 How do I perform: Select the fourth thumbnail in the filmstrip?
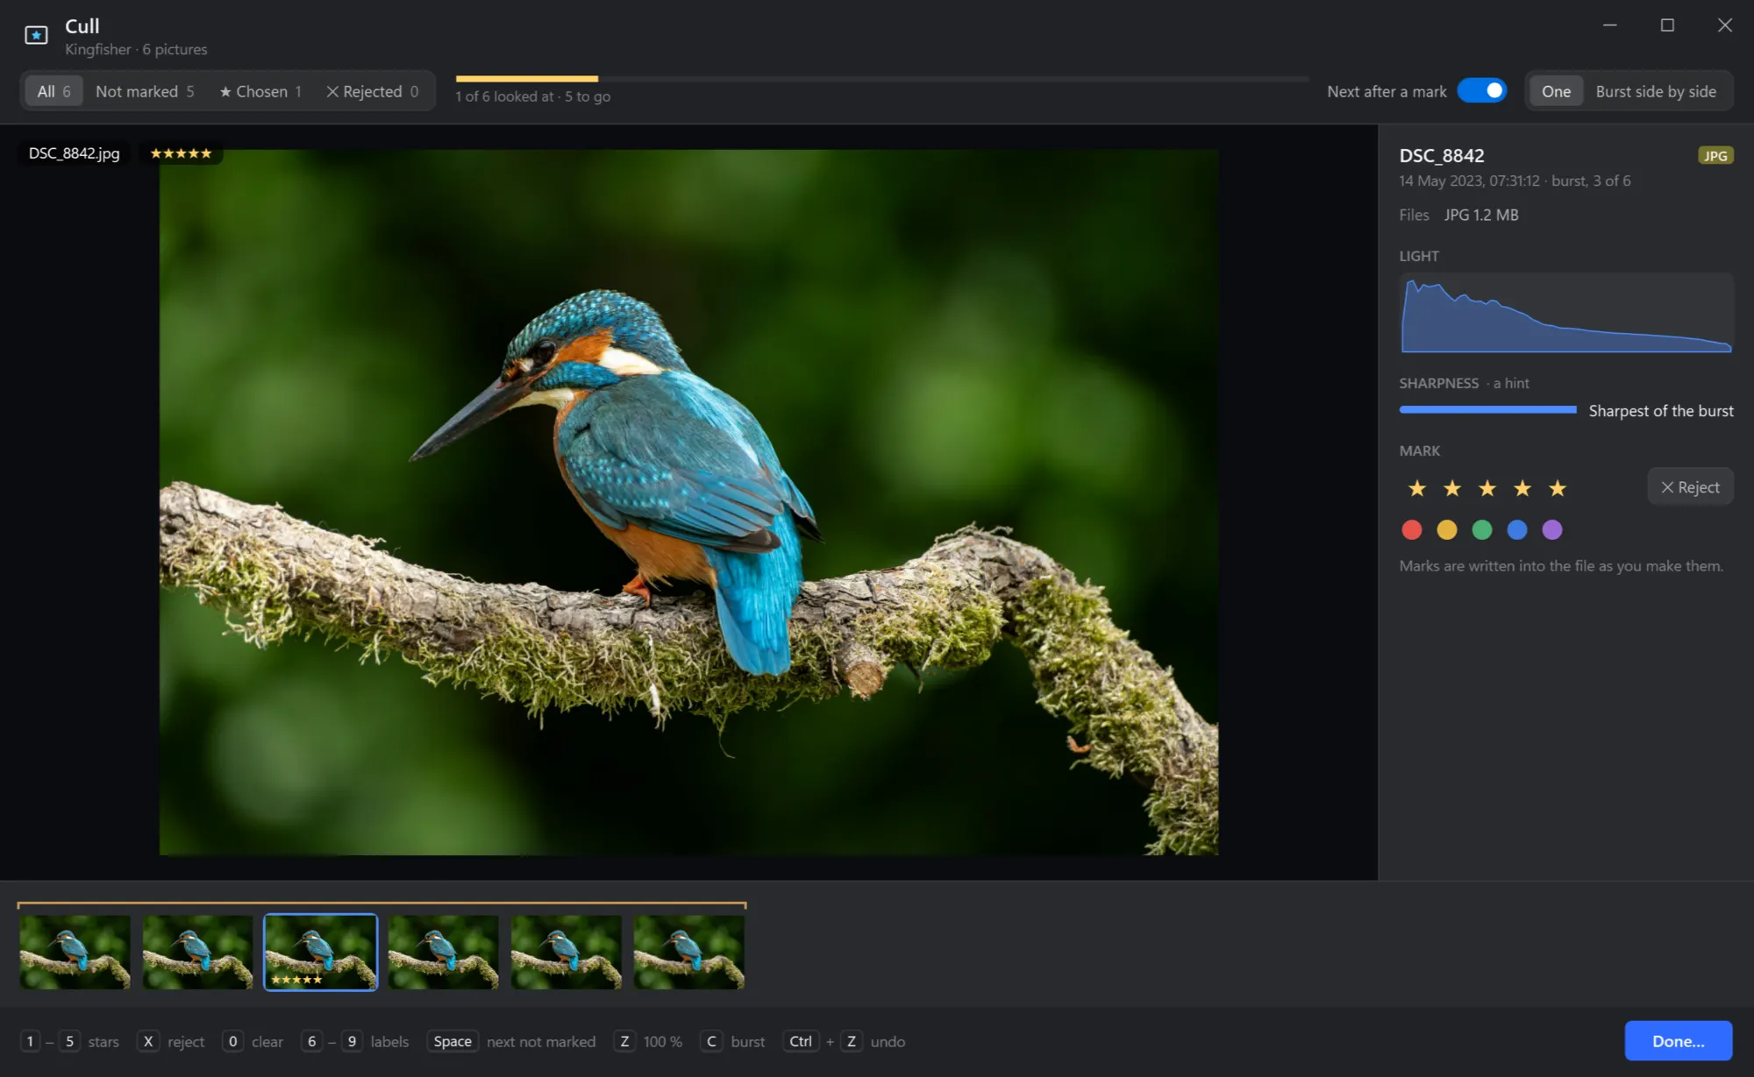[444, 953]
